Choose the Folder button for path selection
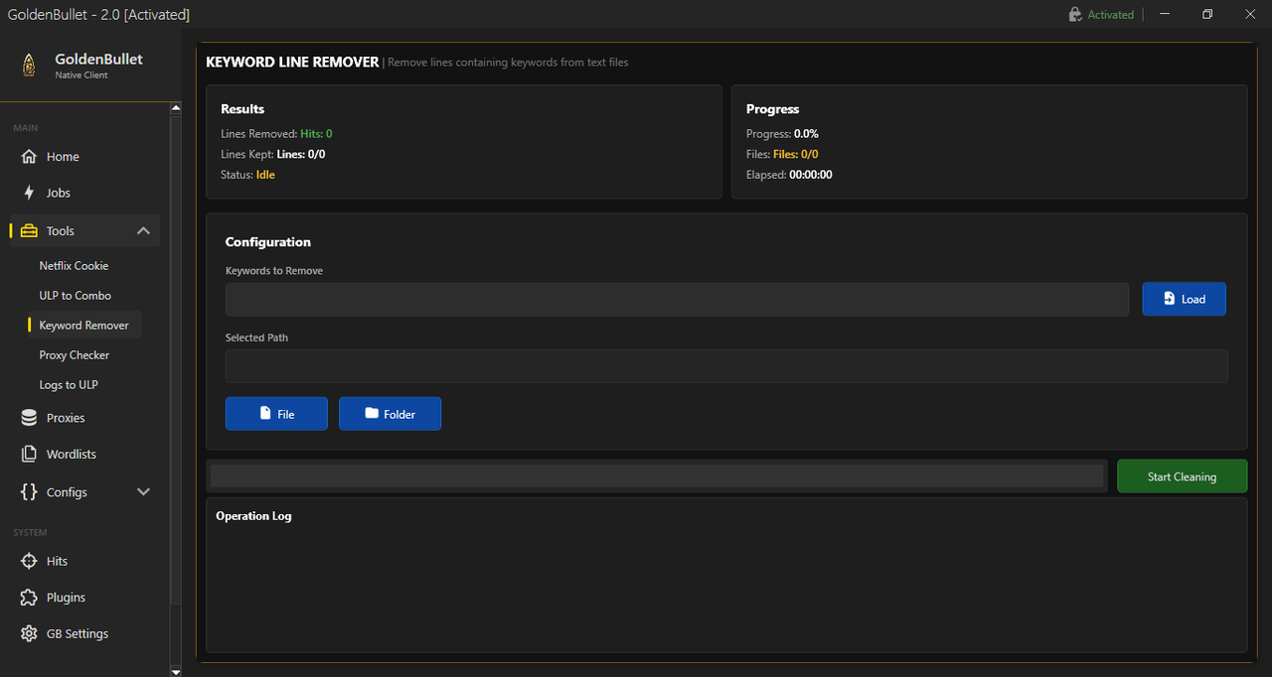Screen dimensions: 1272x677 point(390,414)
